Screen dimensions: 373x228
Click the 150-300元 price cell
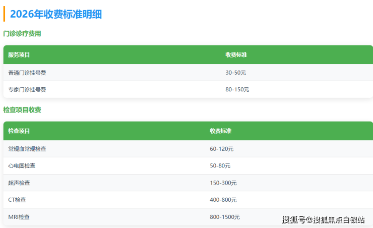click(223, 183)
